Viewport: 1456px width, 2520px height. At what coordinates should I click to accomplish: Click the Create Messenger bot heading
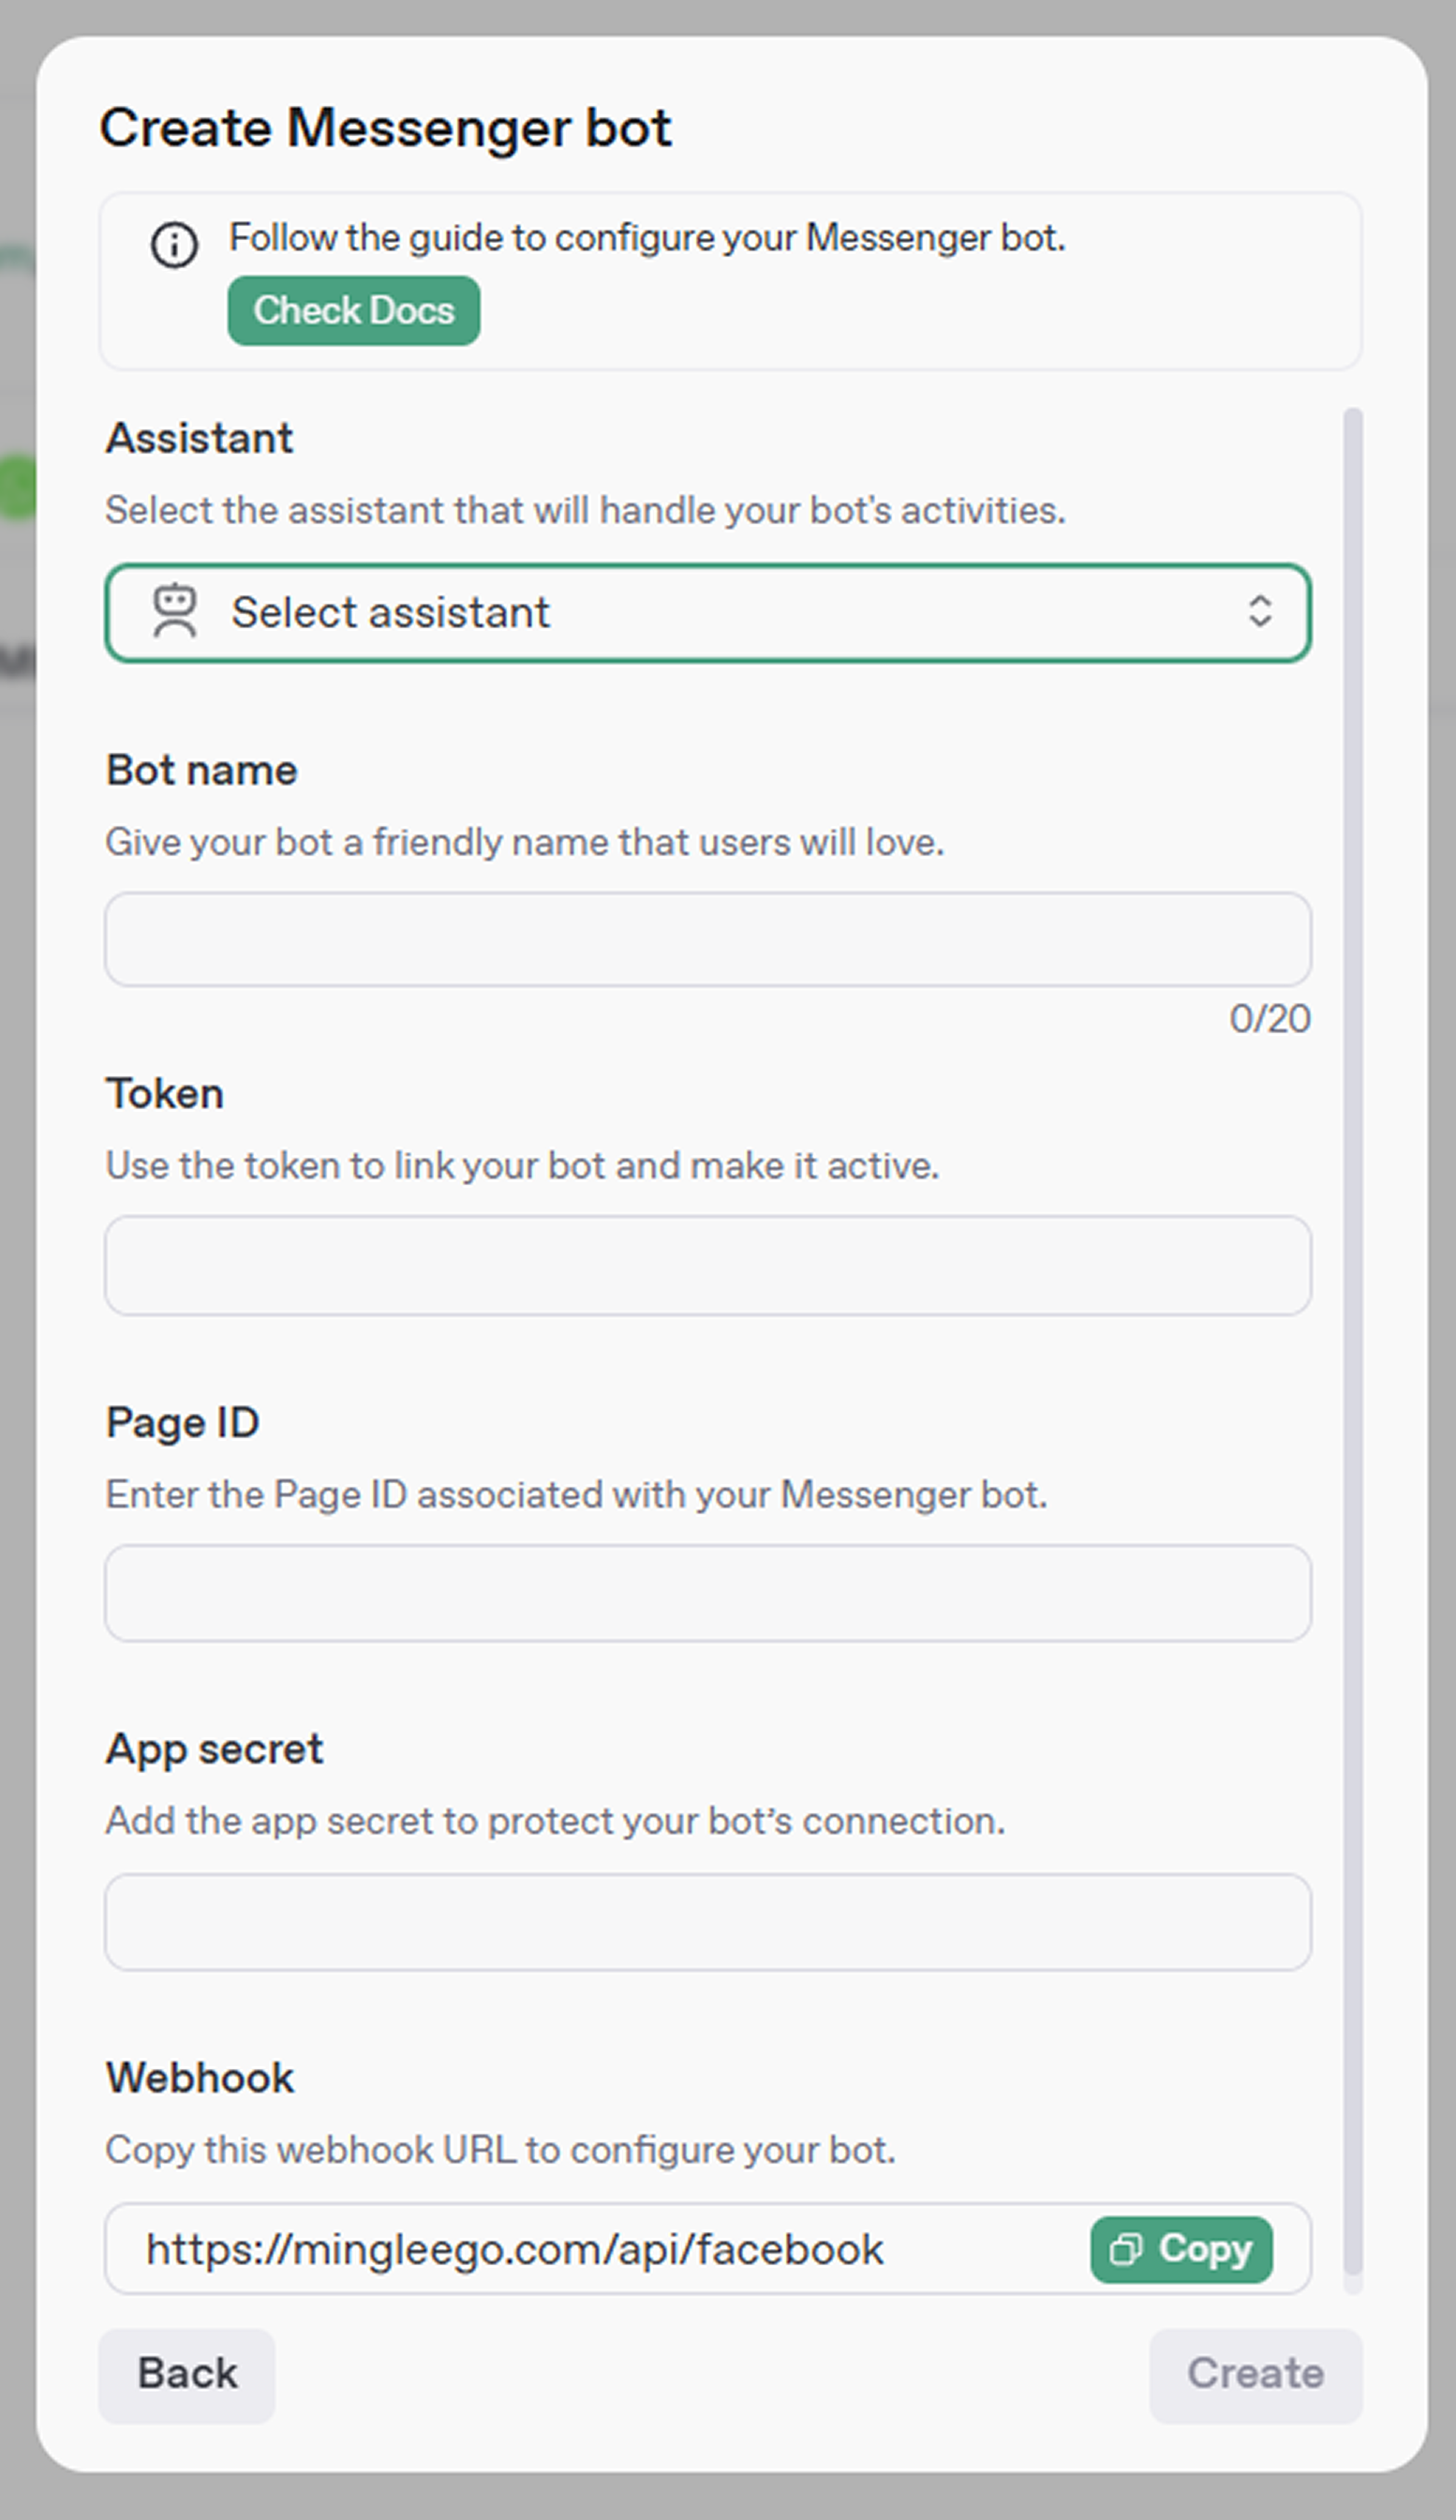(386, 129)
